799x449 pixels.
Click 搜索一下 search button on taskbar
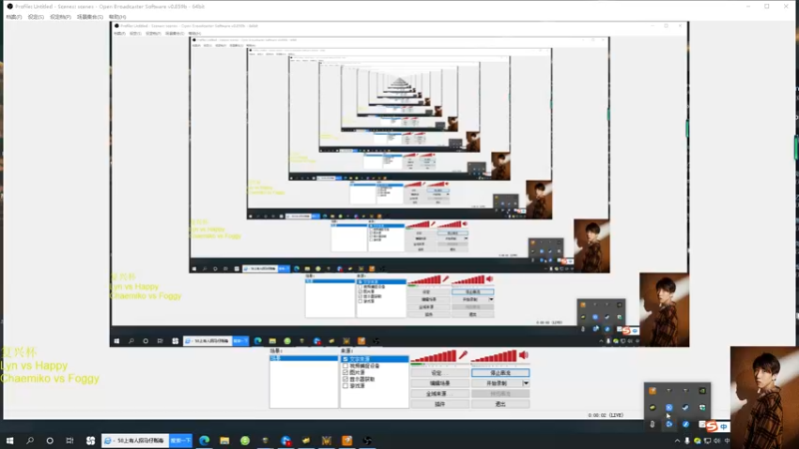pos(181,440)
